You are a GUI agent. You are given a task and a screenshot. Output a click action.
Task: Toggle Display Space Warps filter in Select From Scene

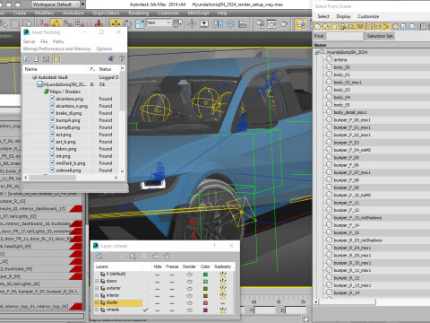tap(361, 27)
